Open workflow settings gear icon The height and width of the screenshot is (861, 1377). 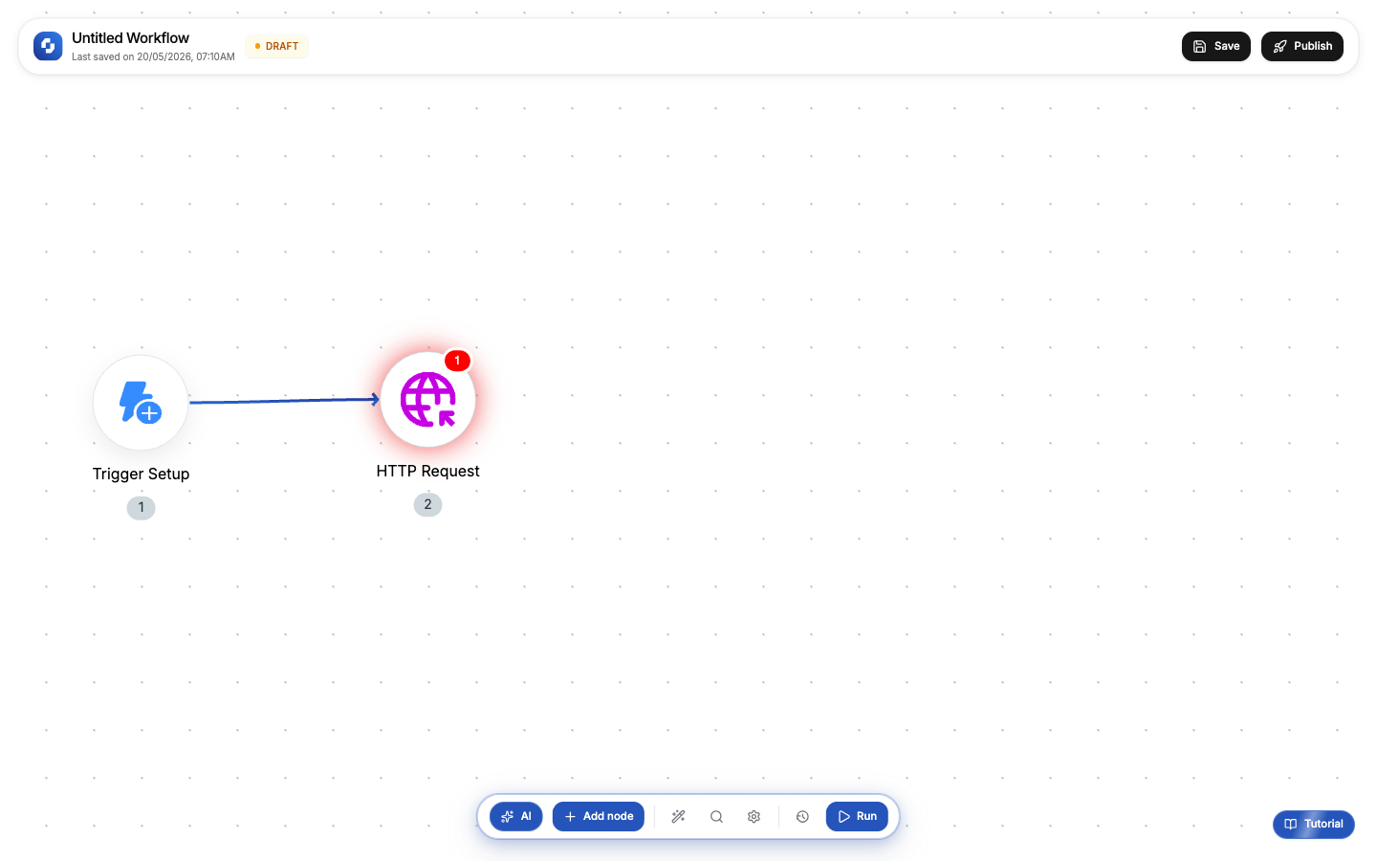[x=754, y=817]
